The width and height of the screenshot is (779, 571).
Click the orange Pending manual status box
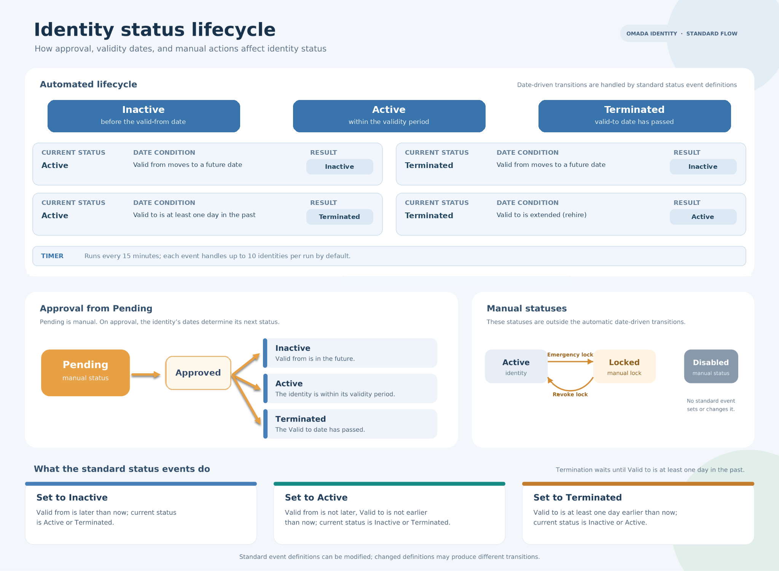pos(85,373)
